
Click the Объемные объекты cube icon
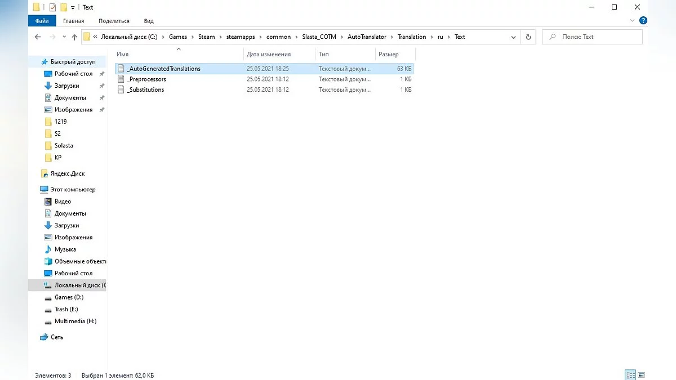[x=48, y=261]
